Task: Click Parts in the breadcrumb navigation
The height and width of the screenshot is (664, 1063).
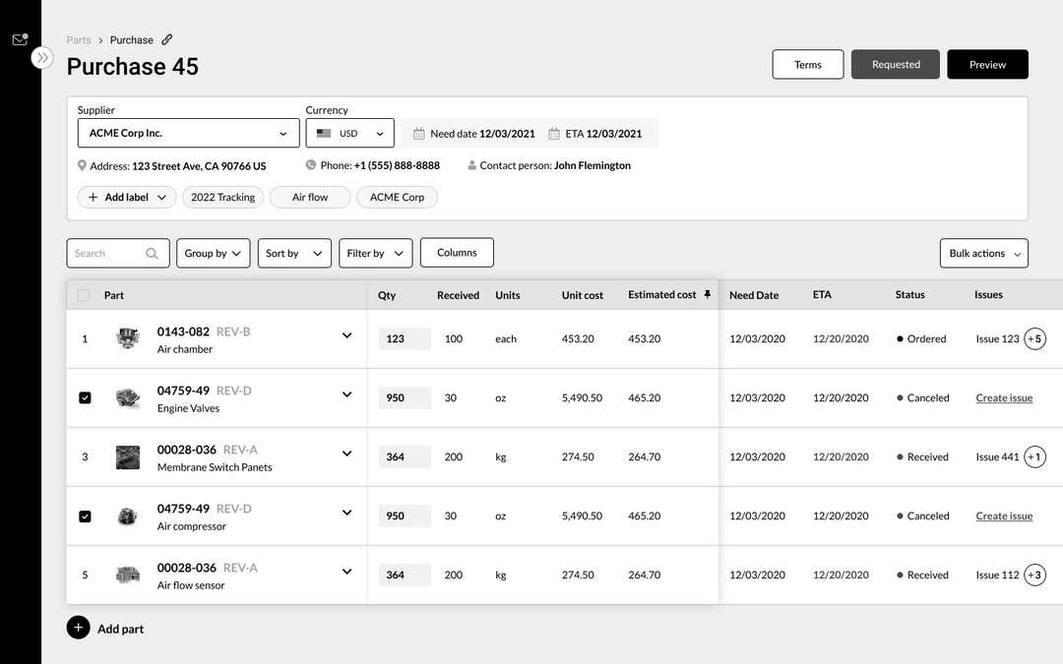Action: click(x=79, y=39)
